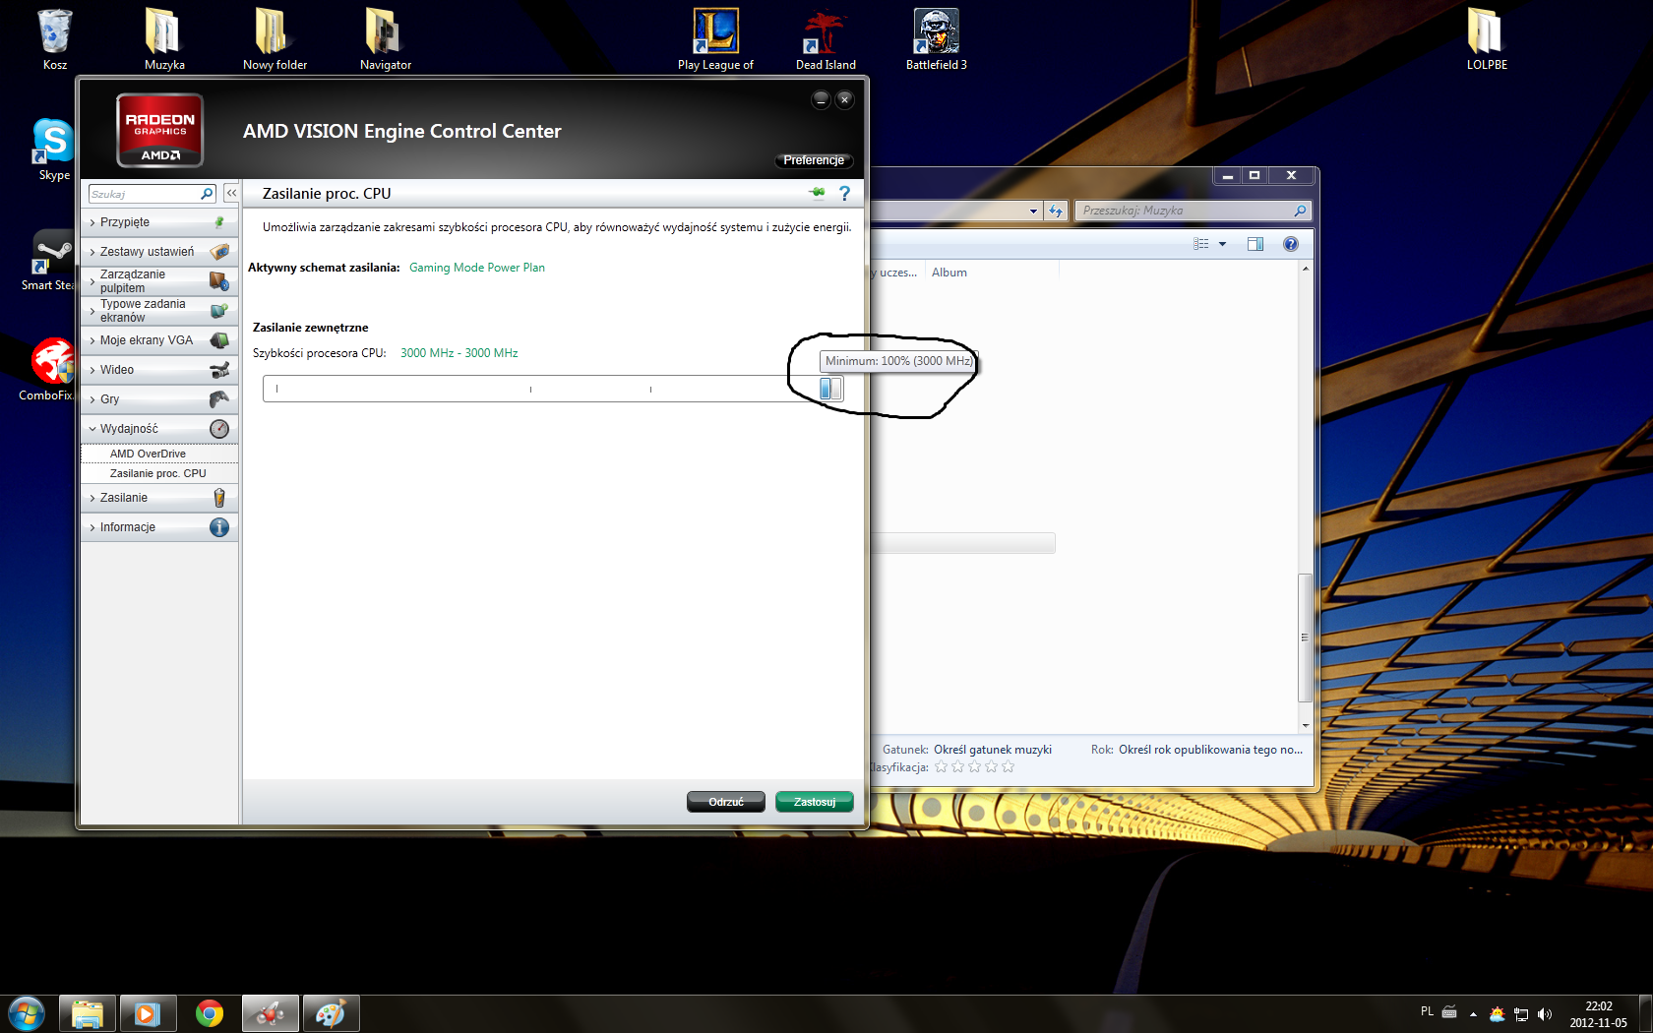Launch the ComboFix desktop icon
The width and height of the screenshot is (1653, 1033).
pos(49,370)
